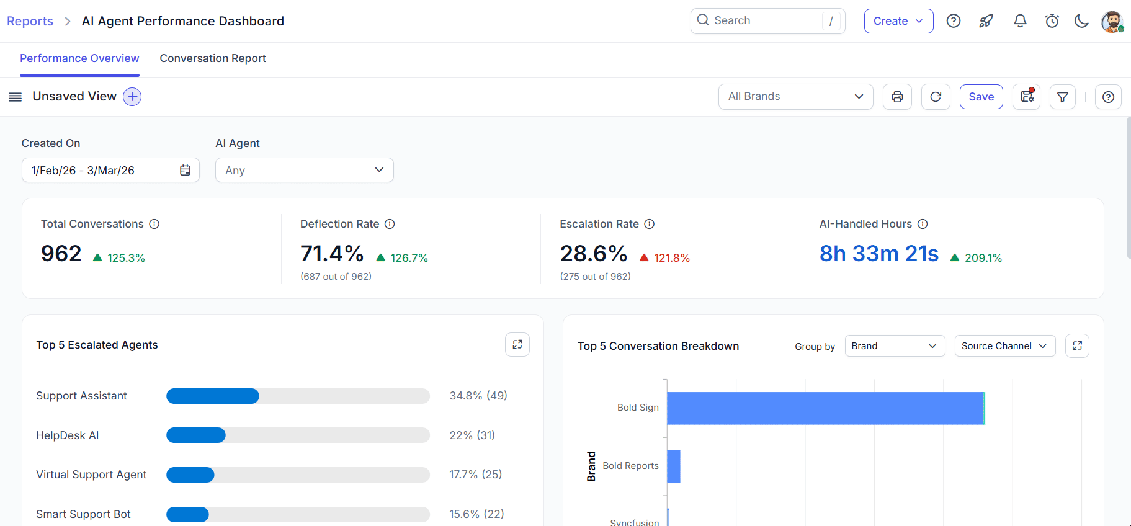Open report schedule settings icon

click(x=1027, y=97)
